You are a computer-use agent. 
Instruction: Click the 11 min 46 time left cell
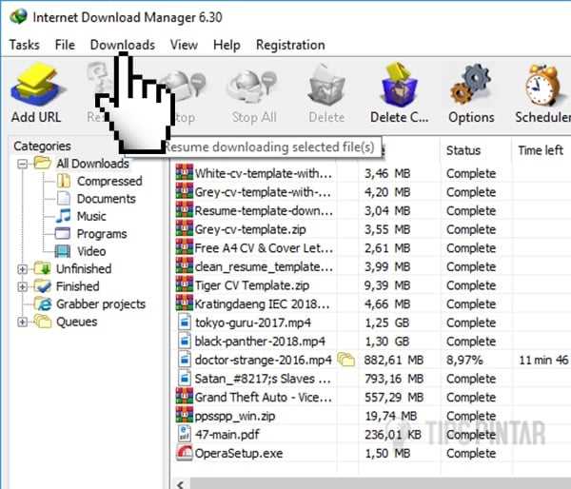point(543,361)
